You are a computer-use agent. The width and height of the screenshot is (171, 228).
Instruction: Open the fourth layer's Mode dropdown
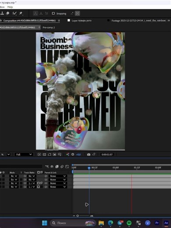click(14, 187)
